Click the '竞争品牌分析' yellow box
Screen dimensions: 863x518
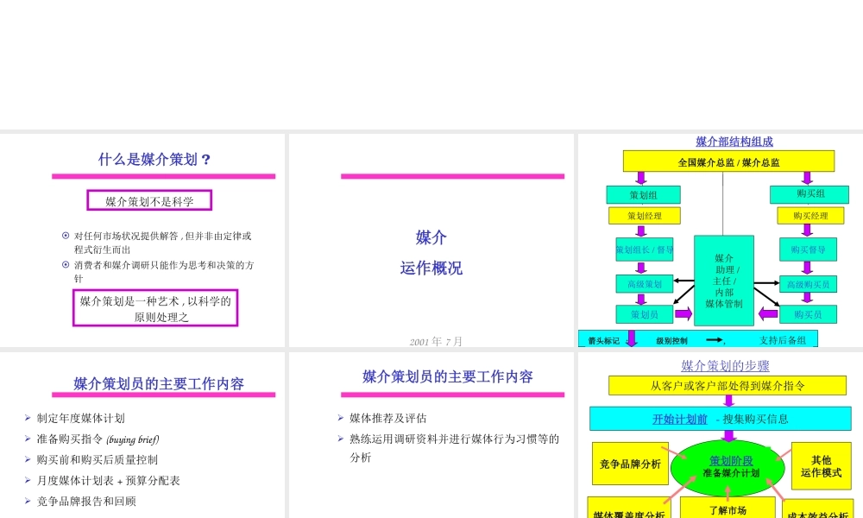pos(630,464)
